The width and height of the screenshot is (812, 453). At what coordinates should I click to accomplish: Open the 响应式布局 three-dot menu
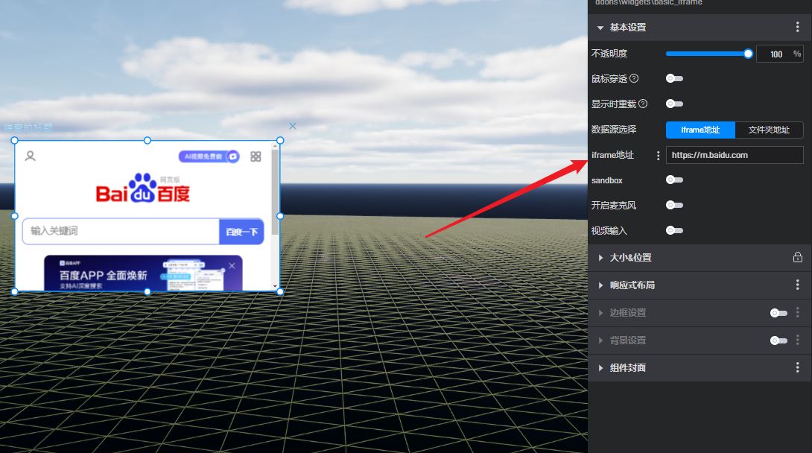pyautogui.click(x=798, y=285)
